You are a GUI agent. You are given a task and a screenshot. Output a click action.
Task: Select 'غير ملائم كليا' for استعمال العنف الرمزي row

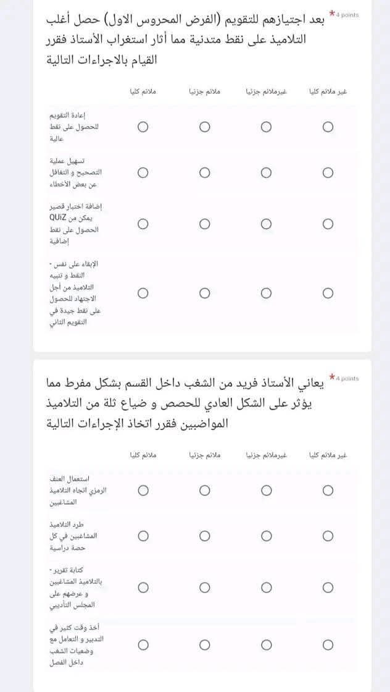pyautogui.click(x=328, y=491)
